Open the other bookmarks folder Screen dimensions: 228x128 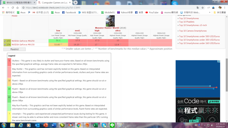click(x=220, y=12)
